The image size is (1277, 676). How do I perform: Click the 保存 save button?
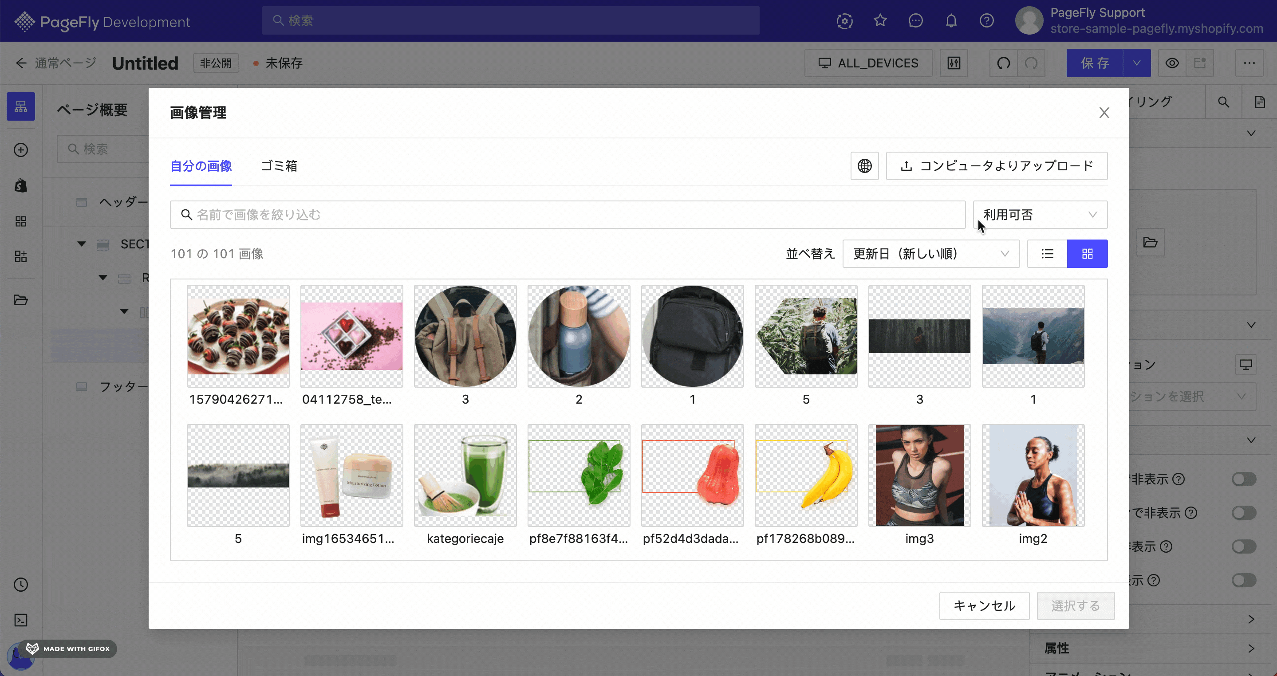pyautogui.click(x=1095, y=63)
